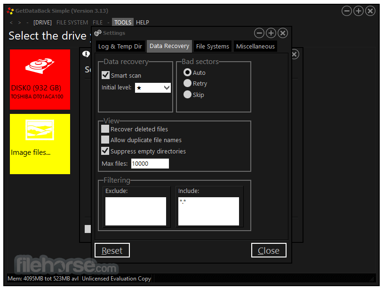This screenshot has width=383, height=289.
Task: Click the FILE SYSTEM step in menu bar
Action: click(72, 23)
